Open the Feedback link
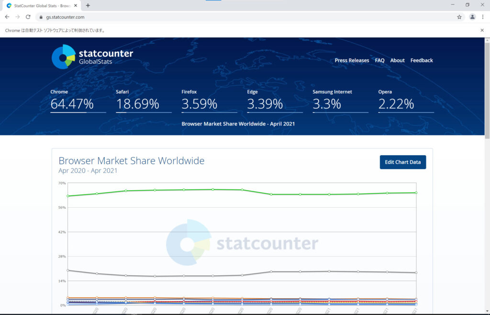 click(421, 60)
